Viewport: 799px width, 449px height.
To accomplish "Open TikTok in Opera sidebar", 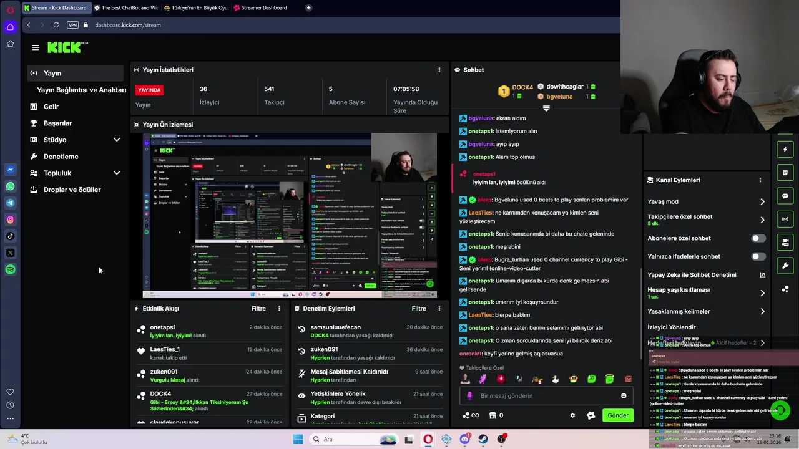I will [10, 236].
